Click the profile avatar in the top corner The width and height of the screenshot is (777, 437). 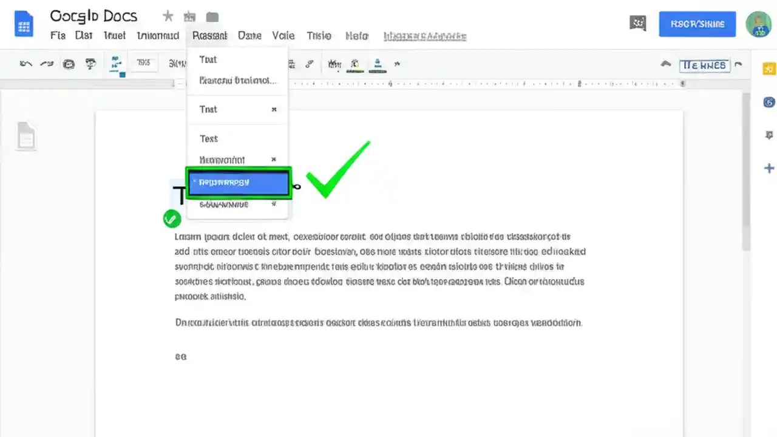759,24
